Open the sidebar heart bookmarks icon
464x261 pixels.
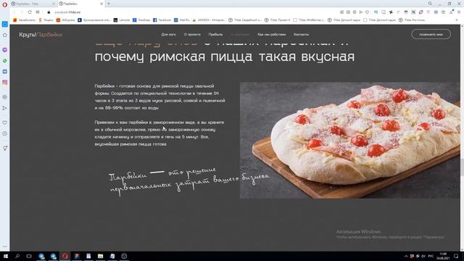[5, 123]
